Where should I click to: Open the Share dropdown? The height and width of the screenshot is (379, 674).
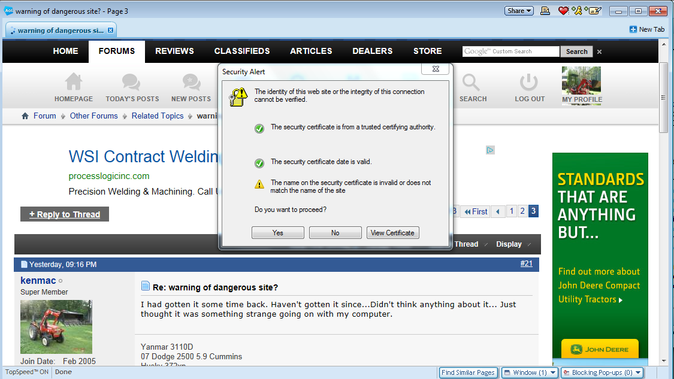519,11
